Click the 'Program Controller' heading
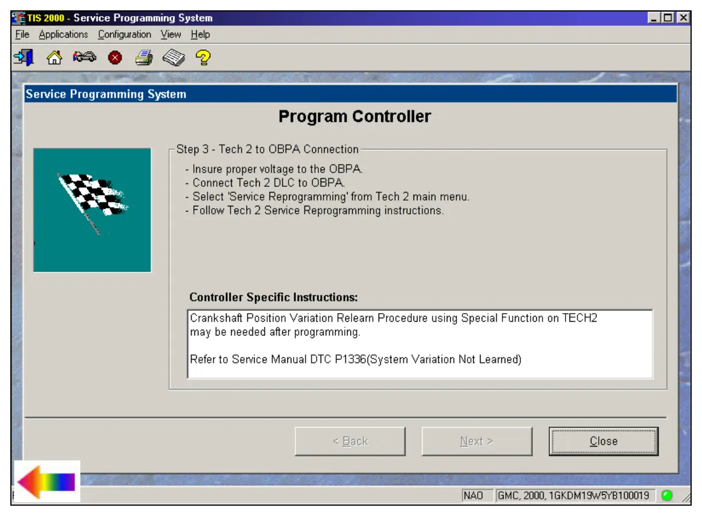Screen dimensions: 702x516 (354, 117)
